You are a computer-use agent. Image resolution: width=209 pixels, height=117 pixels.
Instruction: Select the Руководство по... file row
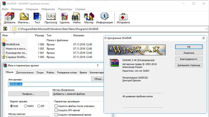pyautogui.click(x=47, y=53)
